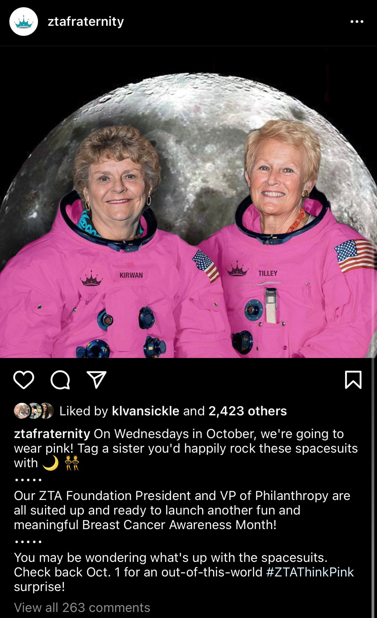Open the #ZTAThinkPink hashtag

[x=310, y=572]
